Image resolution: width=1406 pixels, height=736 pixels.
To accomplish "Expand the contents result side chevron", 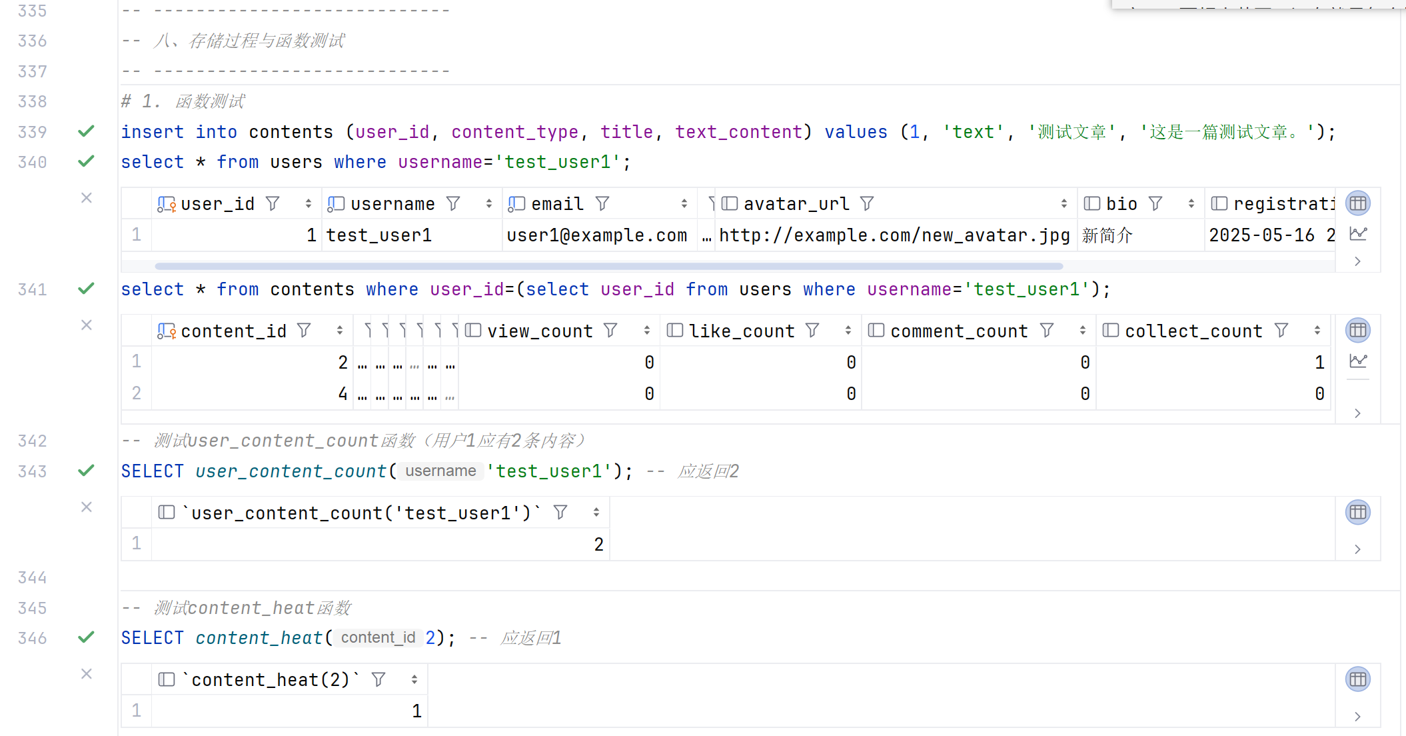I will pos(1357,413).
